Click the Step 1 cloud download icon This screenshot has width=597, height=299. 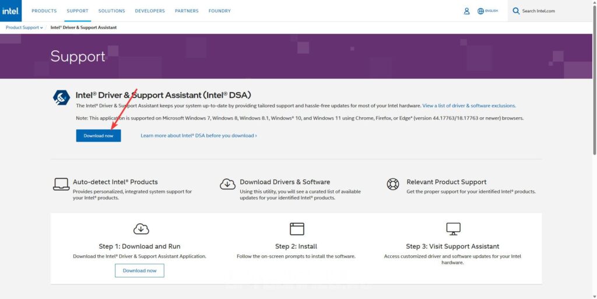click(141, 228)
